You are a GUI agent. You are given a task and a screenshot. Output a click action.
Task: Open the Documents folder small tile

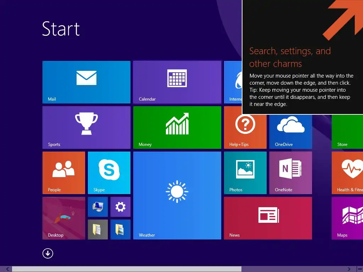[x=98, y=229]
